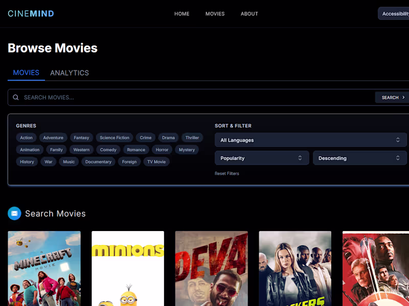
Task: Open the Minecraft Movie poster
Action: (44, 269)
